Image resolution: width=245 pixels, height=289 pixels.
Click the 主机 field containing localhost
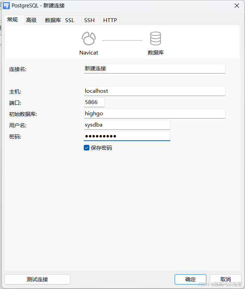155,91
